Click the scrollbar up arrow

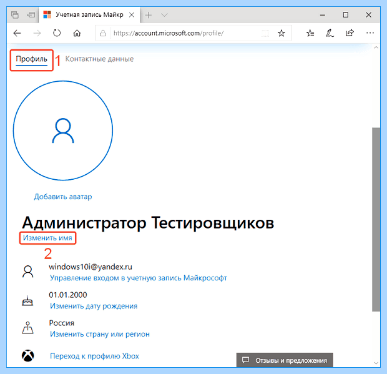pos(376,47)
